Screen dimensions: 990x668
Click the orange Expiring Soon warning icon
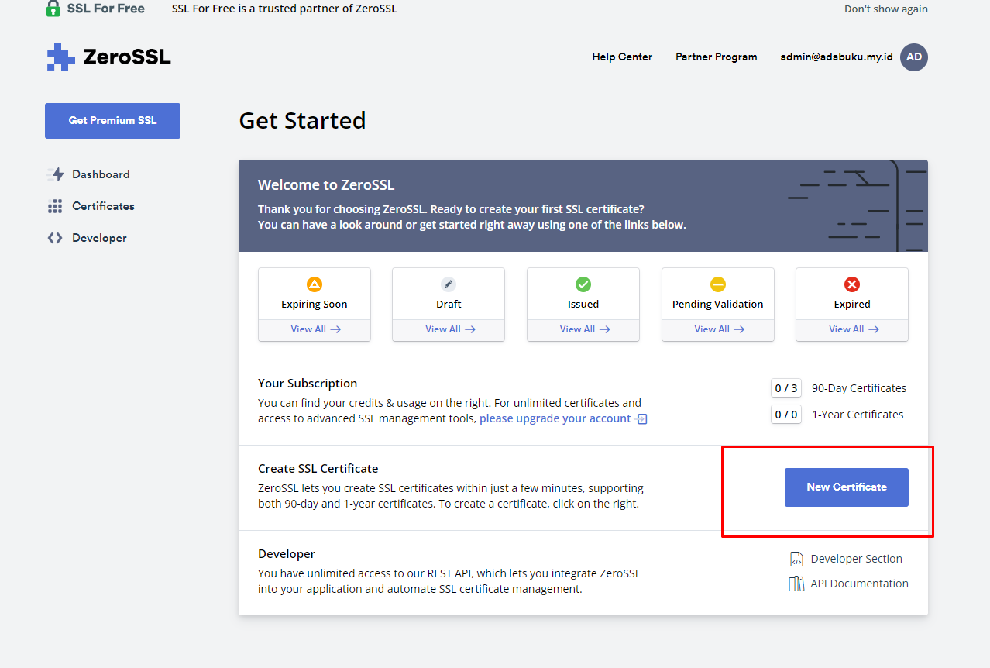tap(315, 284)
